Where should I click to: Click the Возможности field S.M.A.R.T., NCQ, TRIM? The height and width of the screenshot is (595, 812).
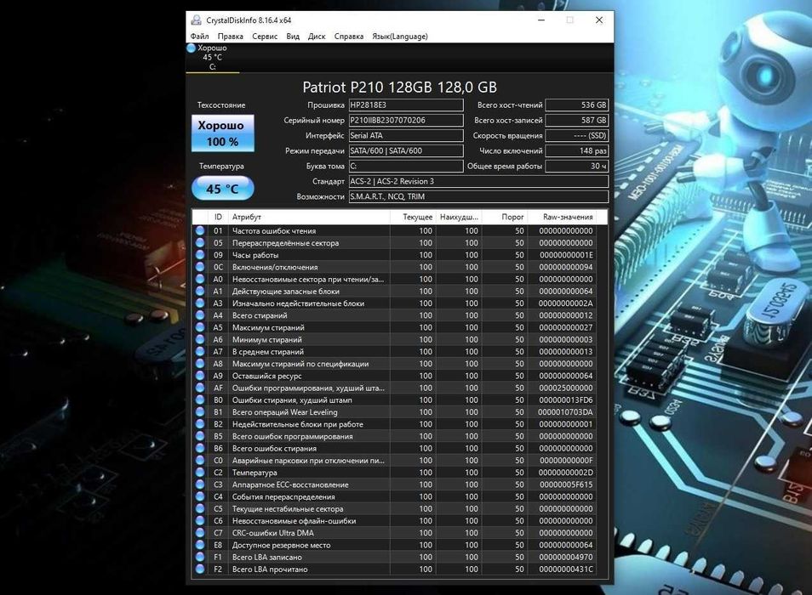click(478, 196)
